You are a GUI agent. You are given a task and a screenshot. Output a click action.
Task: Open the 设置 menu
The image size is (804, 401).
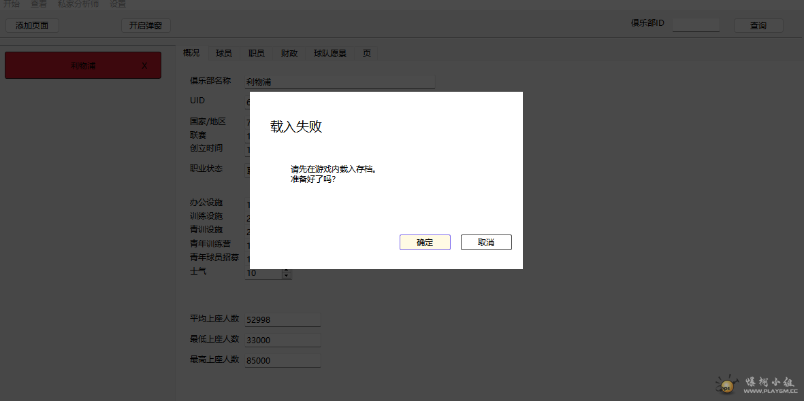coord(117,4)
